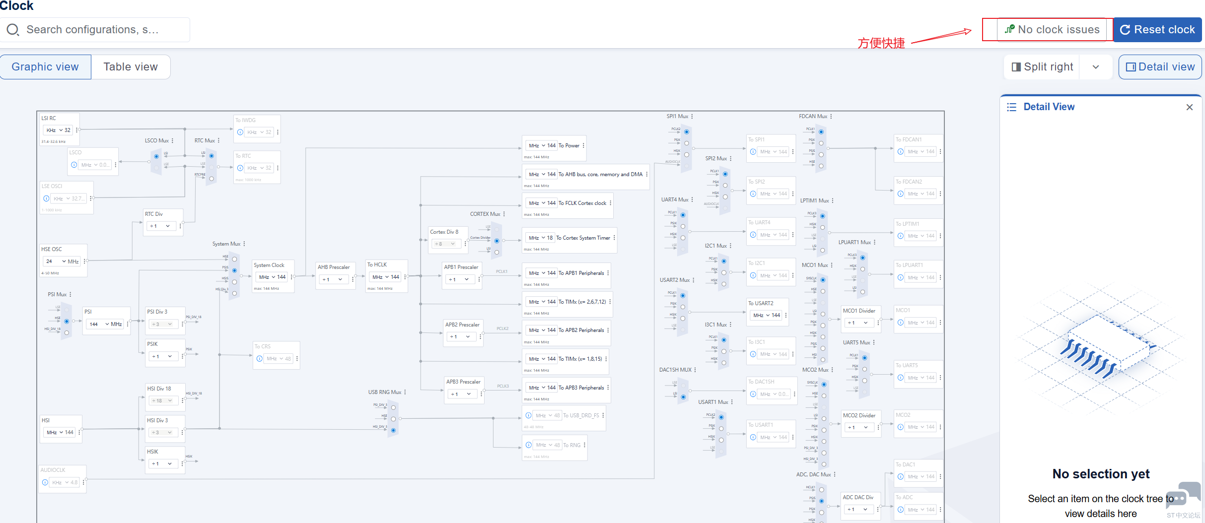Screen dimensions: 1205x523
Task: Select HSIS input in System Mux
Action: pos(234,282)
